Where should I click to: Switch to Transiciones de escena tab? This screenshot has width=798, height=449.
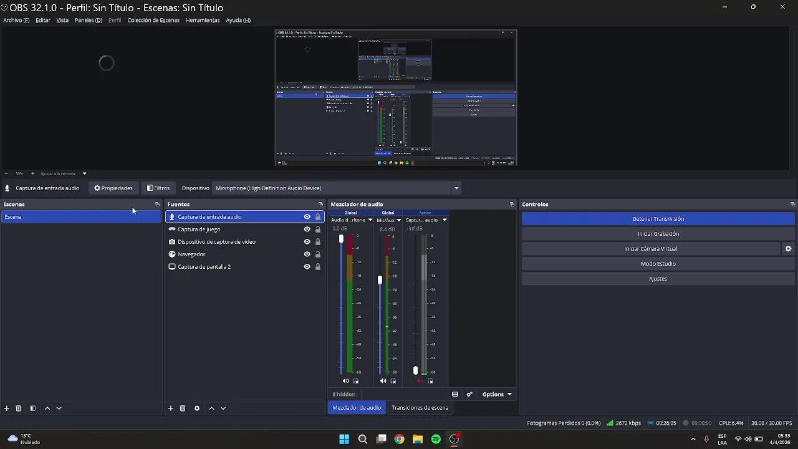click(x=420, y=408)
